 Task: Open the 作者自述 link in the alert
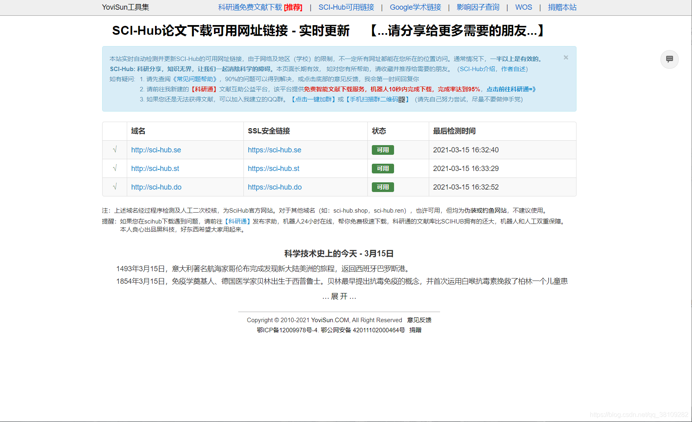pos(513,69)
